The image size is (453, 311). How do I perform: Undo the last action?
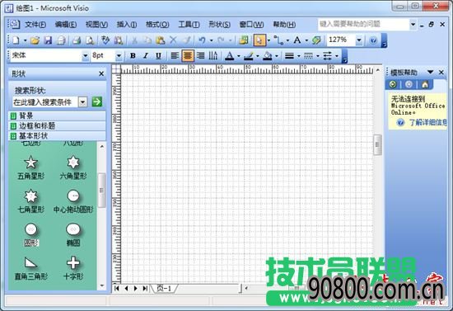click(203, 40)
